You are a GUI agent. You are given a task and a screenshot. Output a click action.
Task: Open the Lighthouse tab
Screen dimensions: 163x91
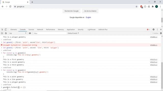point(91,30)
